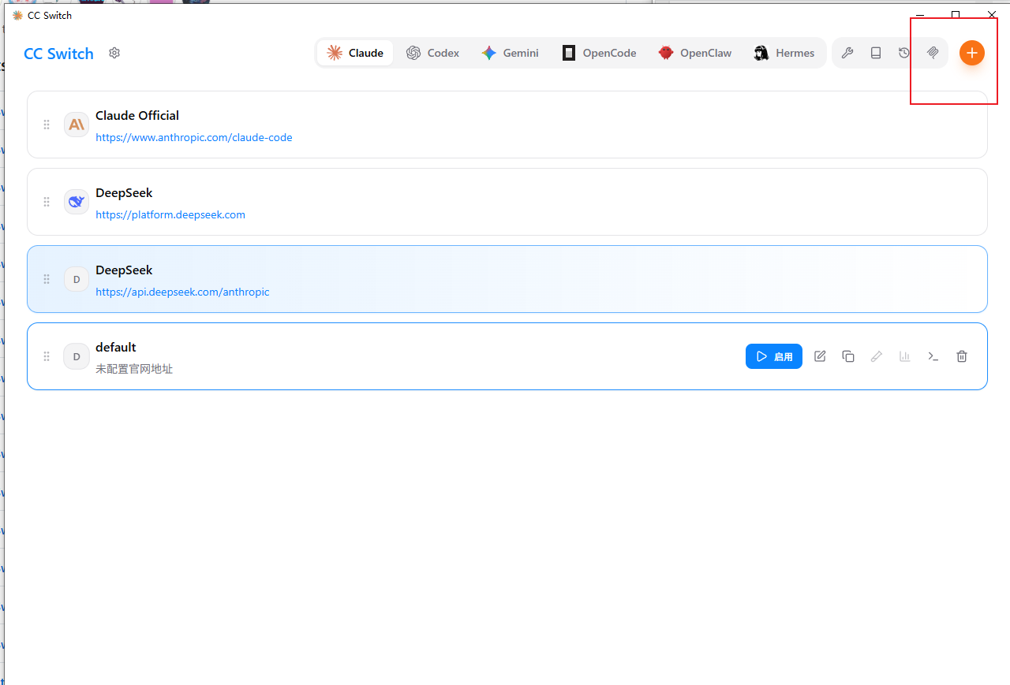Click the "default" provider name
The image size is (1010, 685).
coord(116,347)
